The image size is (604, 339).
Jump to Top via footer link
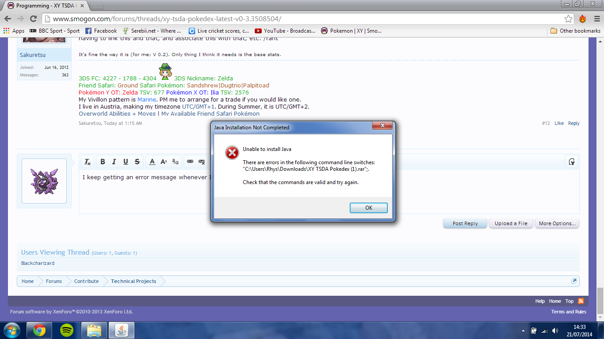click(x=570, y=301)
